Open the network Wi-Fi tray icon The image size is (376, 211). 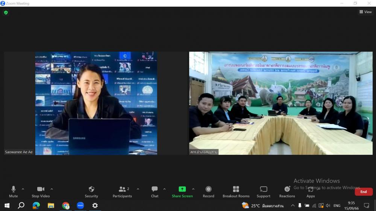click(314, 205)
